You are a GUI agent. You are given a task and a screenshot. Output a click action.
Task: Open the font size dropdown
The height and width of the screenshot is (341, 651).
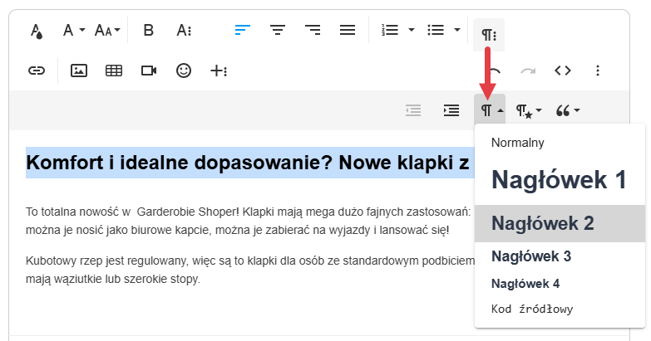[107, 30]
